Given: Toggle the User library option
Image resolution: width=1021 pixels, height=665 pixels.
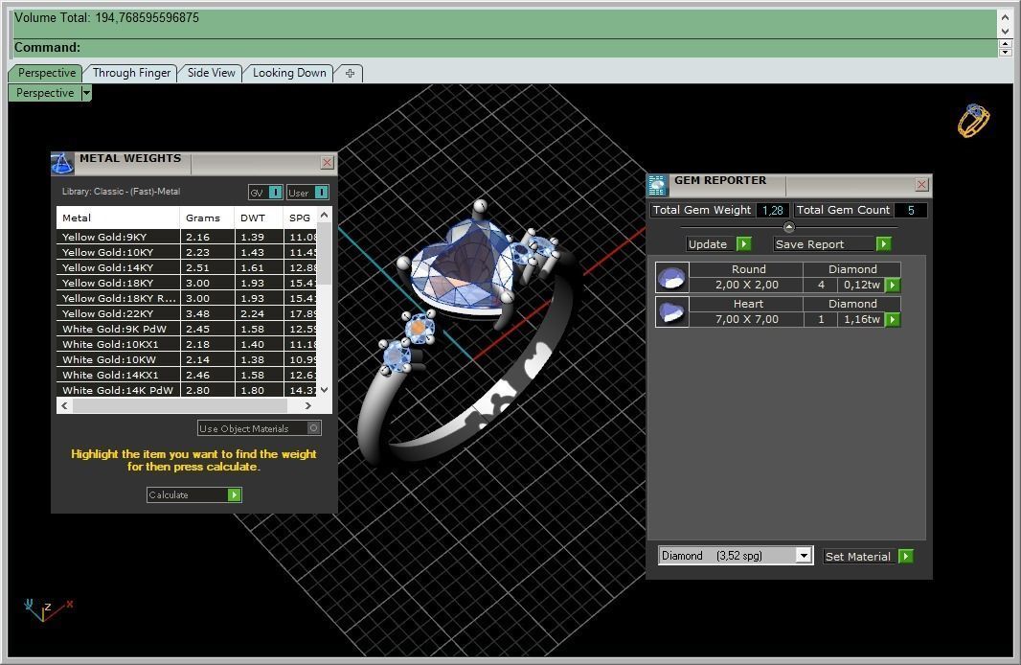Looking at the screenshot, I should [x=308, y=193].
